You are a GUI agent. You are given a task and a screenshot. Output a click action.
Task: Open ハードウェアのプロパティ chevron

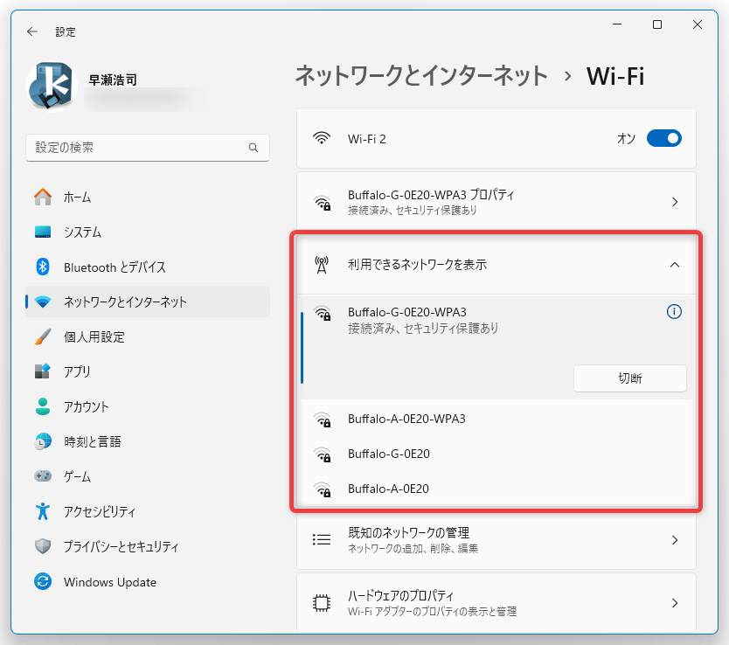675,603
